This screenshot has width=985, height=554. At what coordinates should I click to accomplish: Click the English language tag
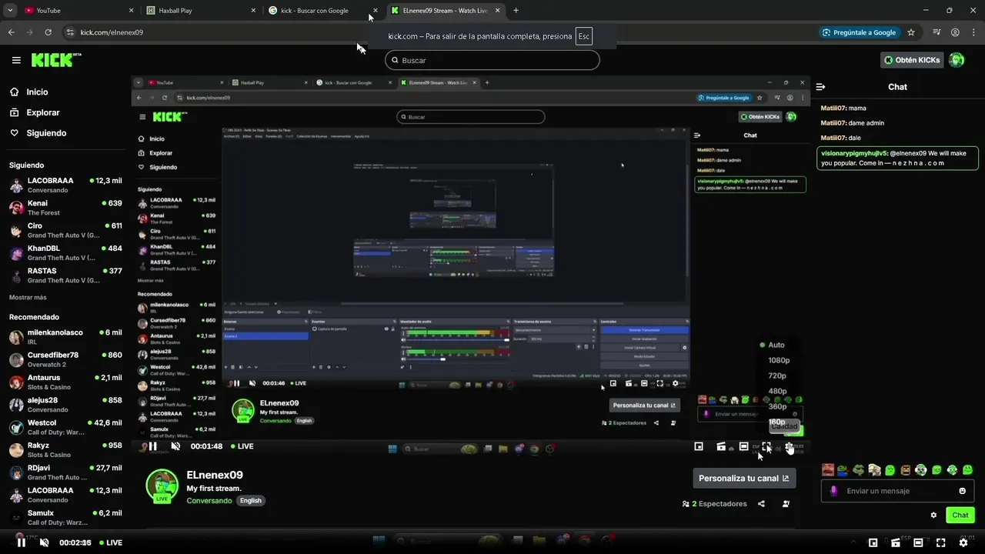pyautogui.click(x=251, y=500)
